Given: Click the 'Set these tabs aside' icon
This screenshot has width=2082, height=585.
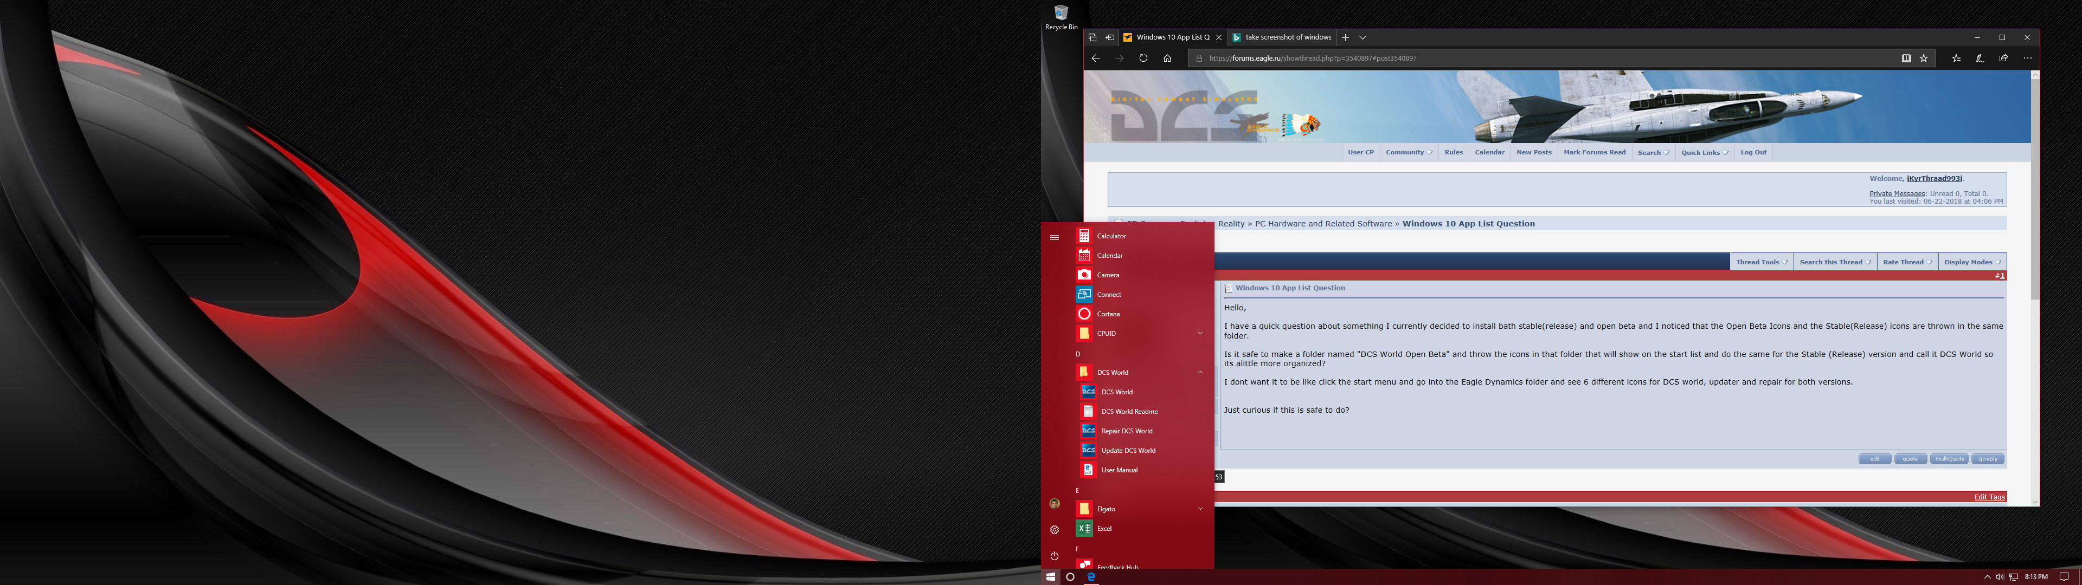Looking at the screenshot, I should (x=1110, y=37).
